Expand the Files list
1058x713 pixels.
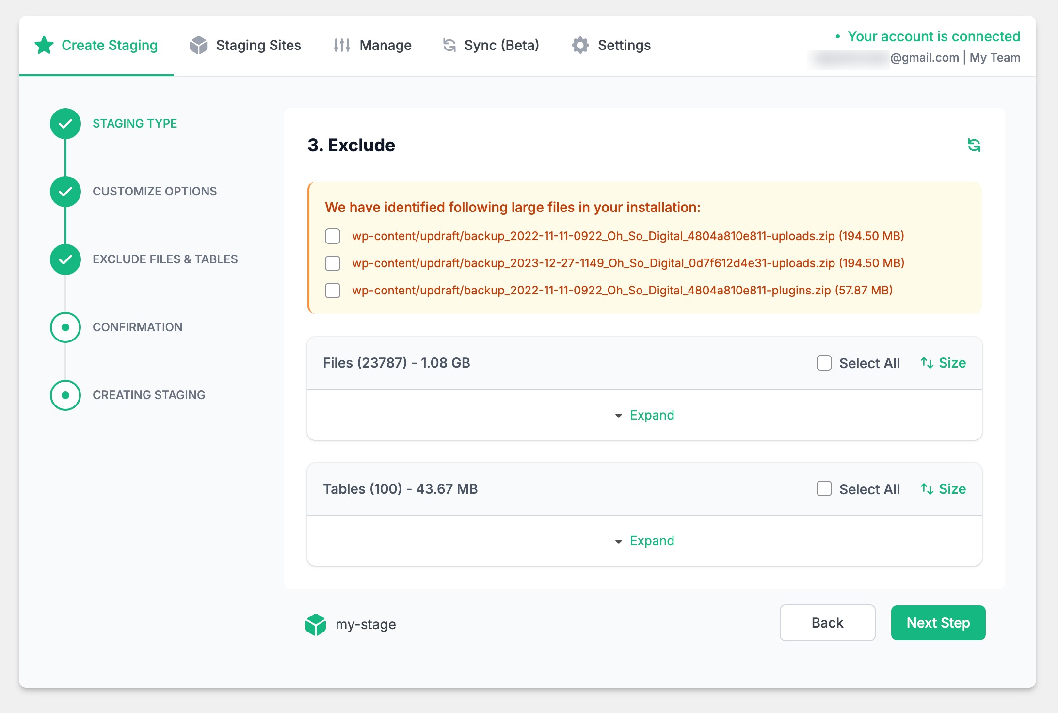point(645,415)
